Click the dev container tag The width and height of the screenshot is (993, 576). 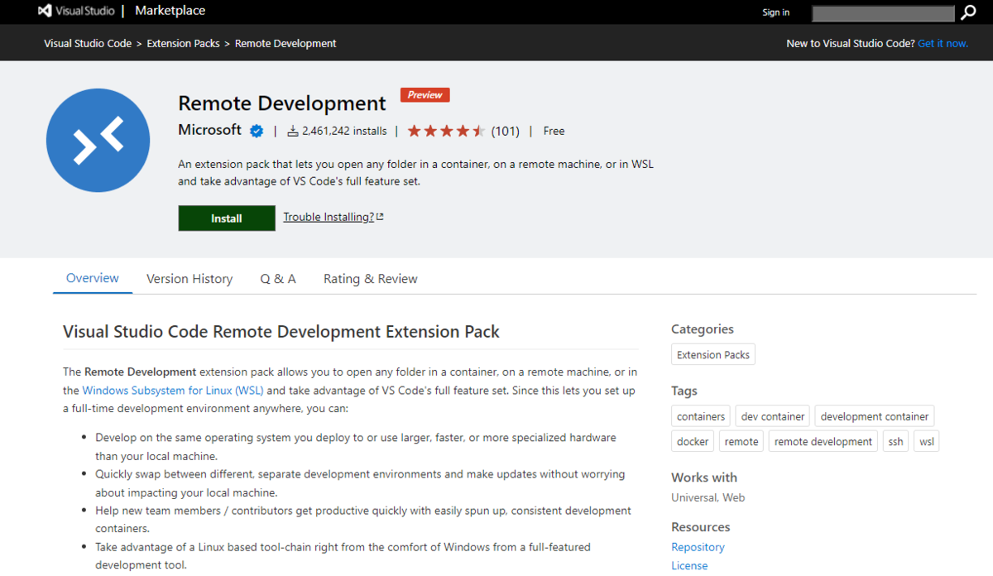pyautogui.click(x=773, y=416)
